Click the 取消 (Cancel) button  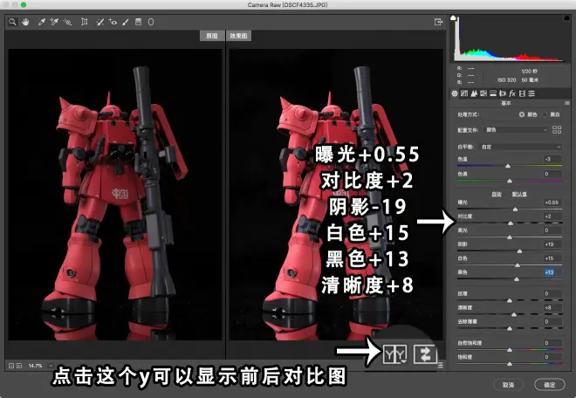(509, 385)
